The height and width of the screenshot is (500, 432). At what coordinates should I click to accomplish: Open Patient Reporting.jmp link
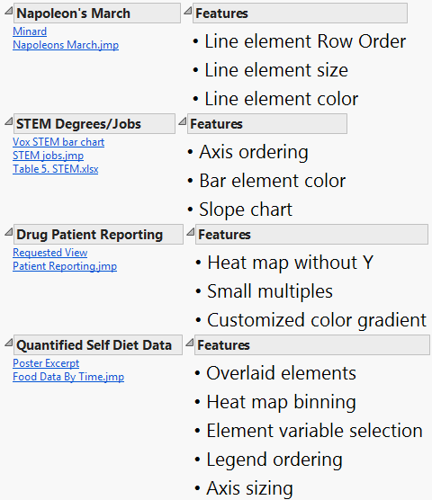click(65, 266)
